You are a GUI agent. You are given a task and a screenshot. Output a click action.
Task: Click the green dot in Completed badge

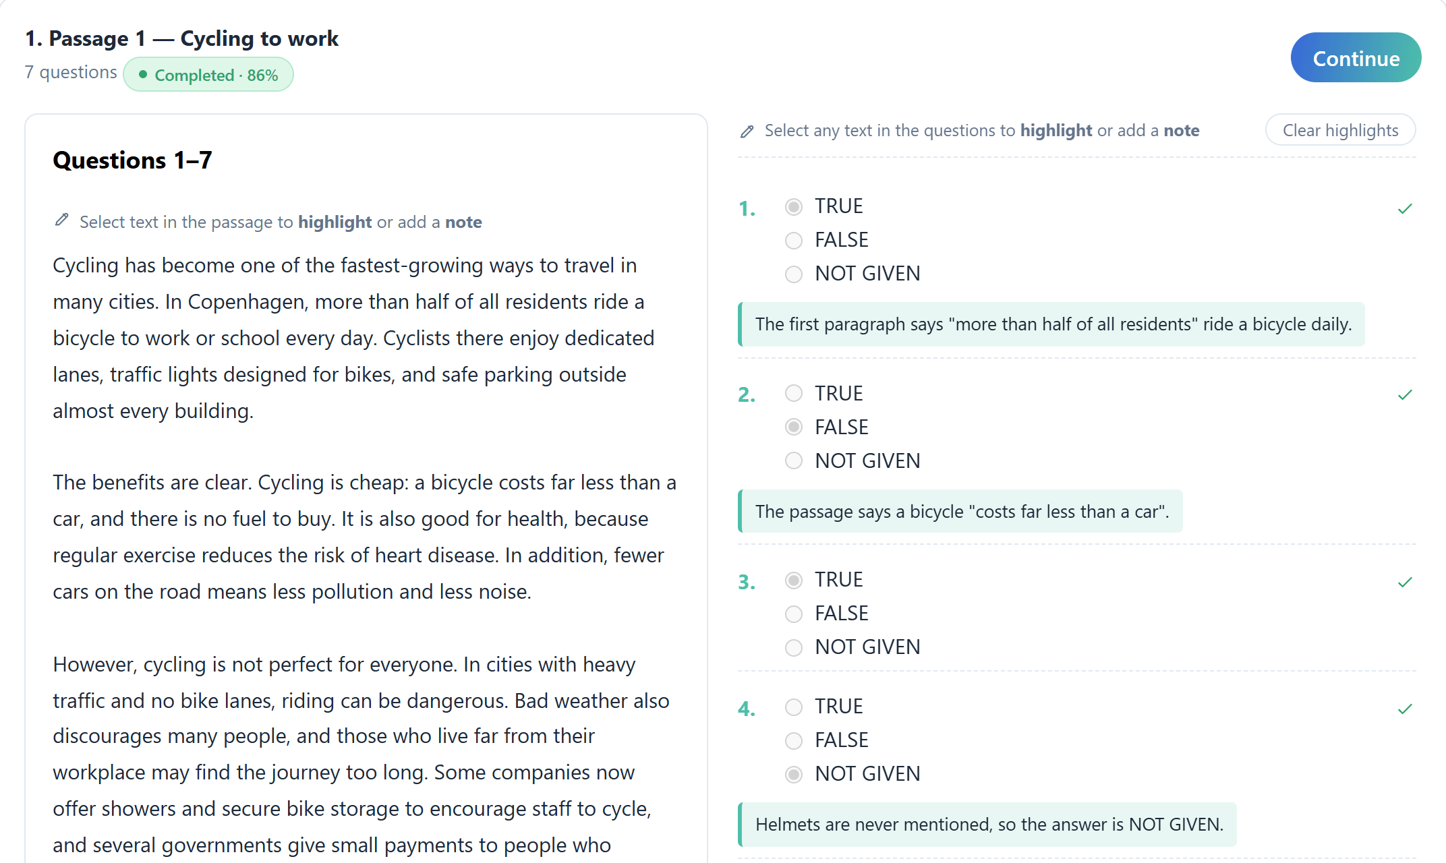143,75
